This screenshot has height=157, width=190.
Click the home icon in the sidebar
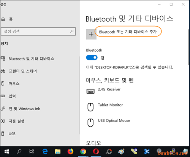(x=3, y=19)
